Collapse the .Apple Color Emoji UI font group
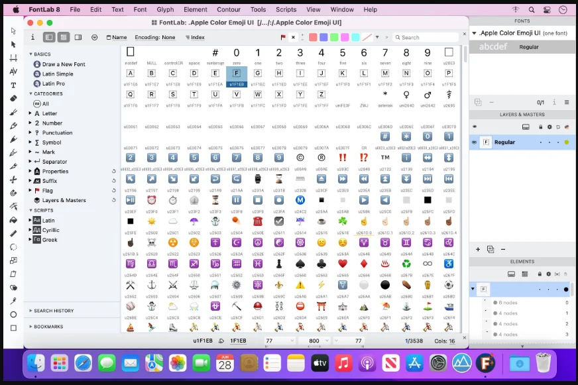The width and height of the screenshot is (578, 385). (475, 33)
